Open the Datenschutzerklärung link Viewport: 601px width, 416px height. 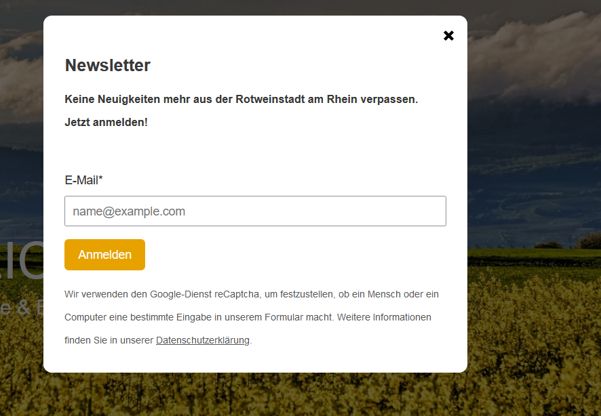[203, 340]
